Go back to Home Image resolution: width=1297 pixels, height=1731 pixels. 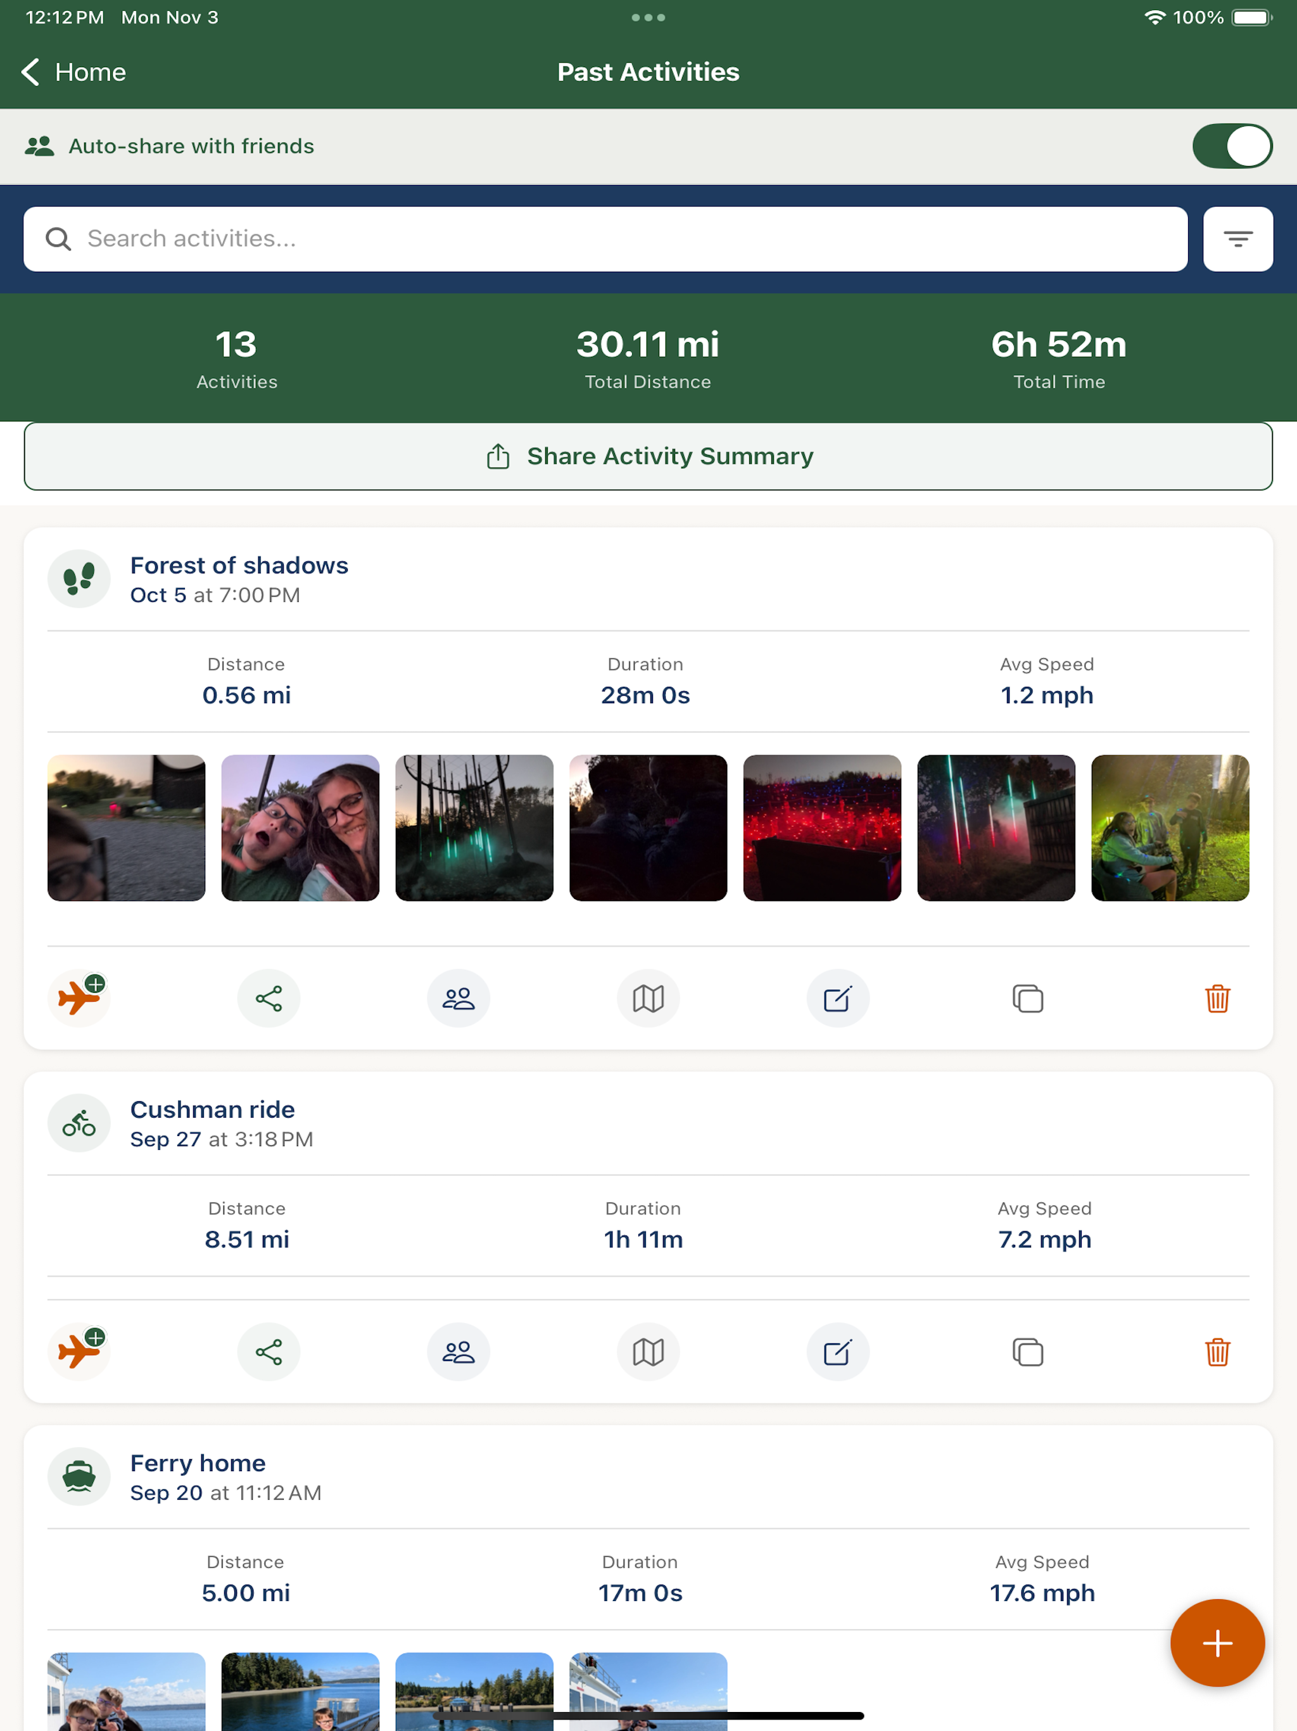click(73, 72)
